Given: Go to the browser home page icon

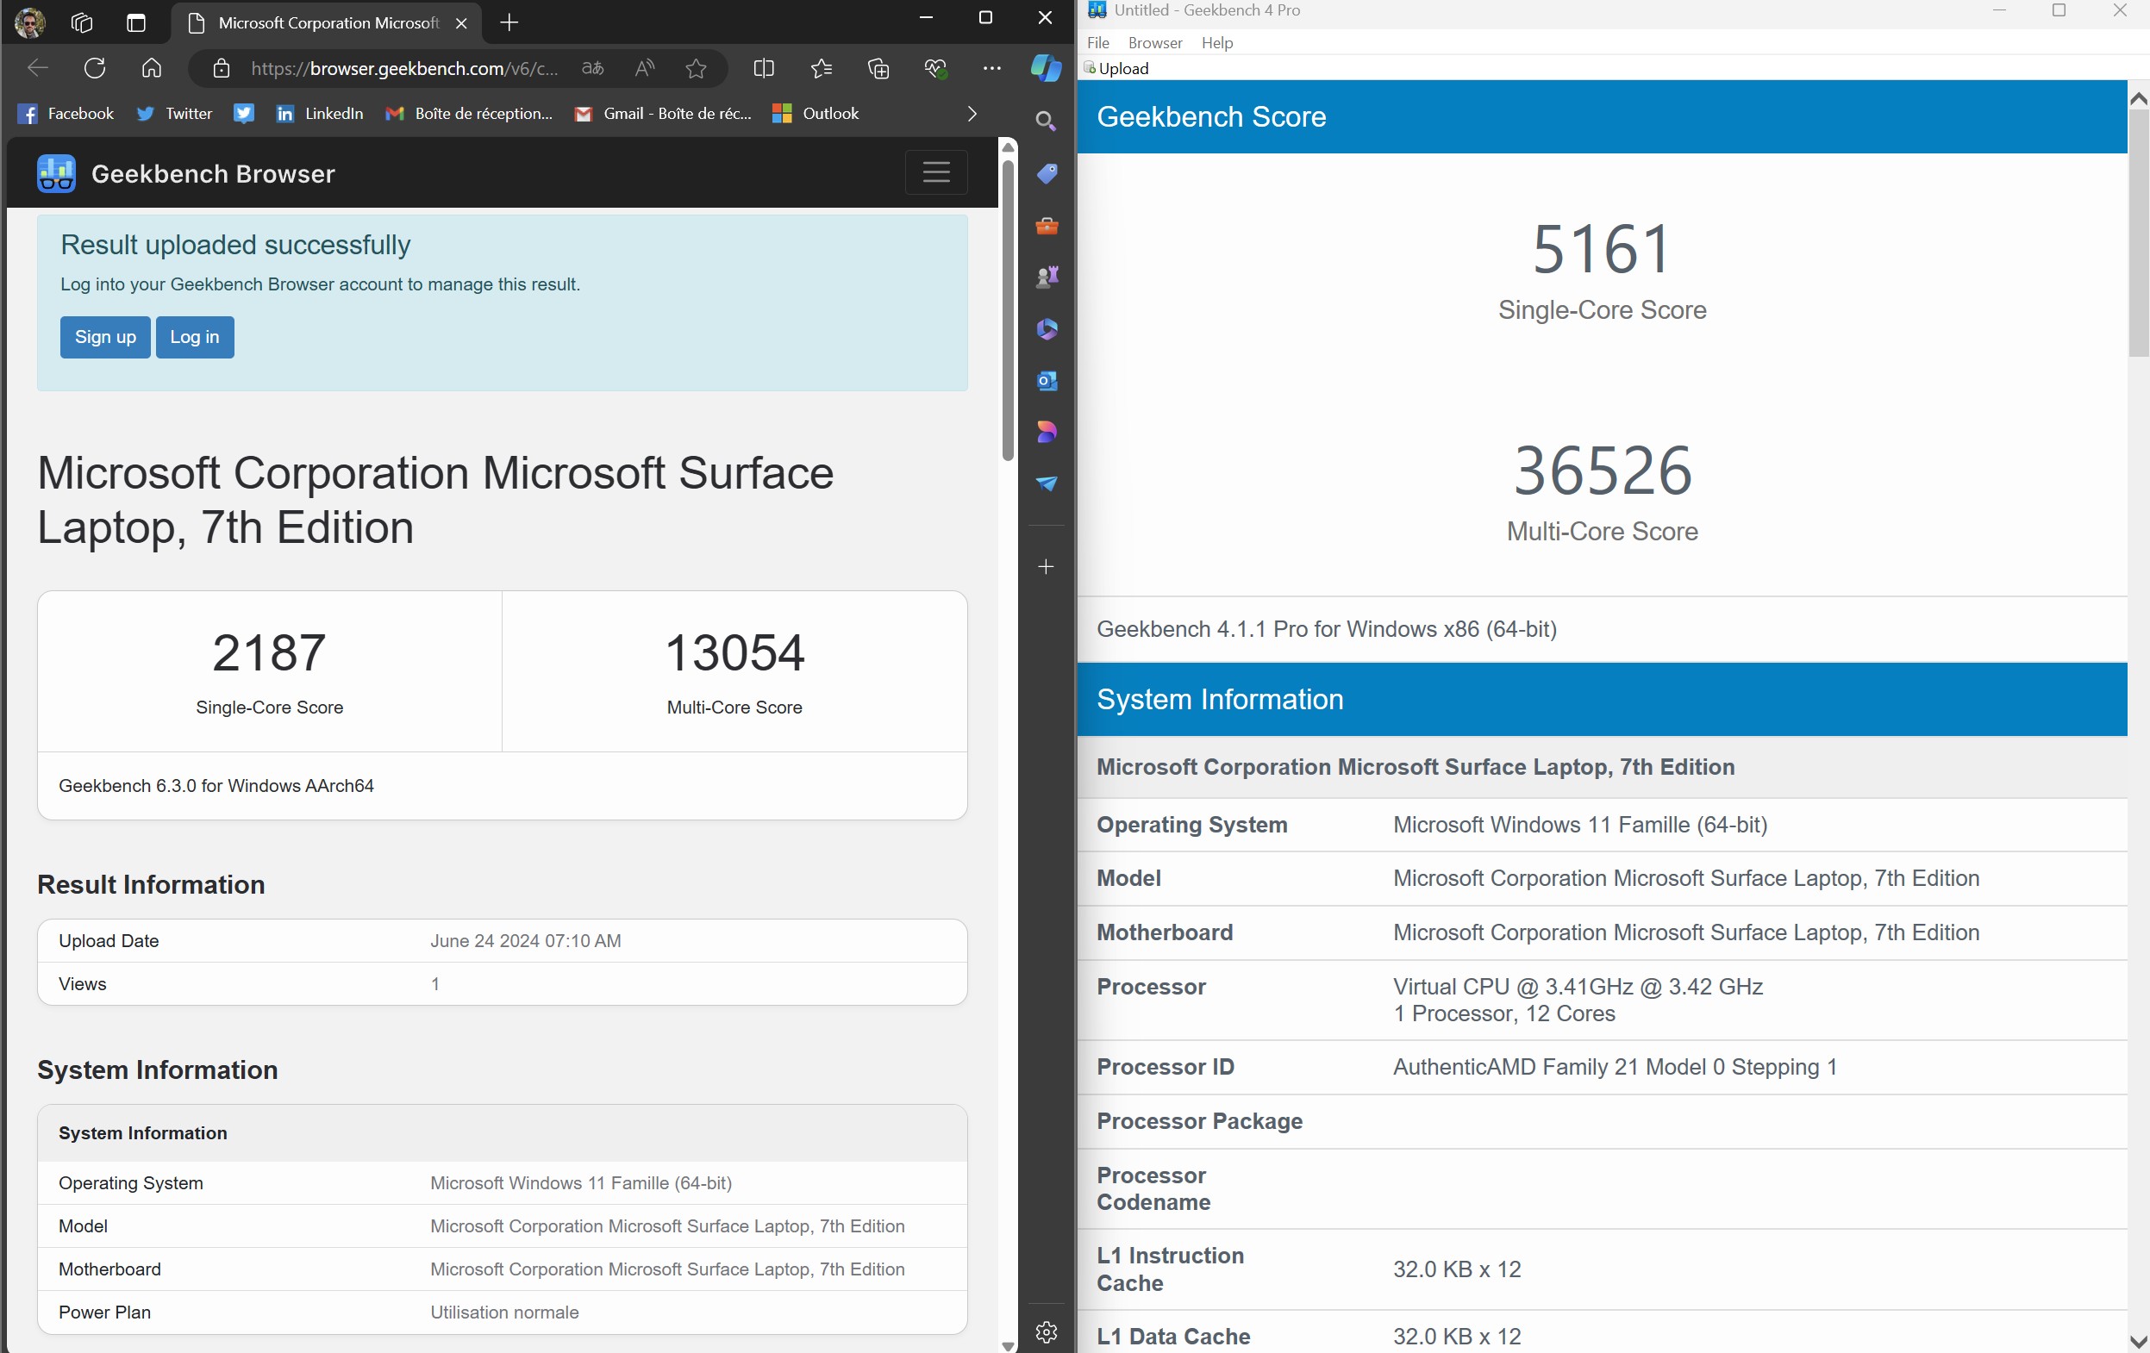Looking at the screenshot, I should coord(152,68).
